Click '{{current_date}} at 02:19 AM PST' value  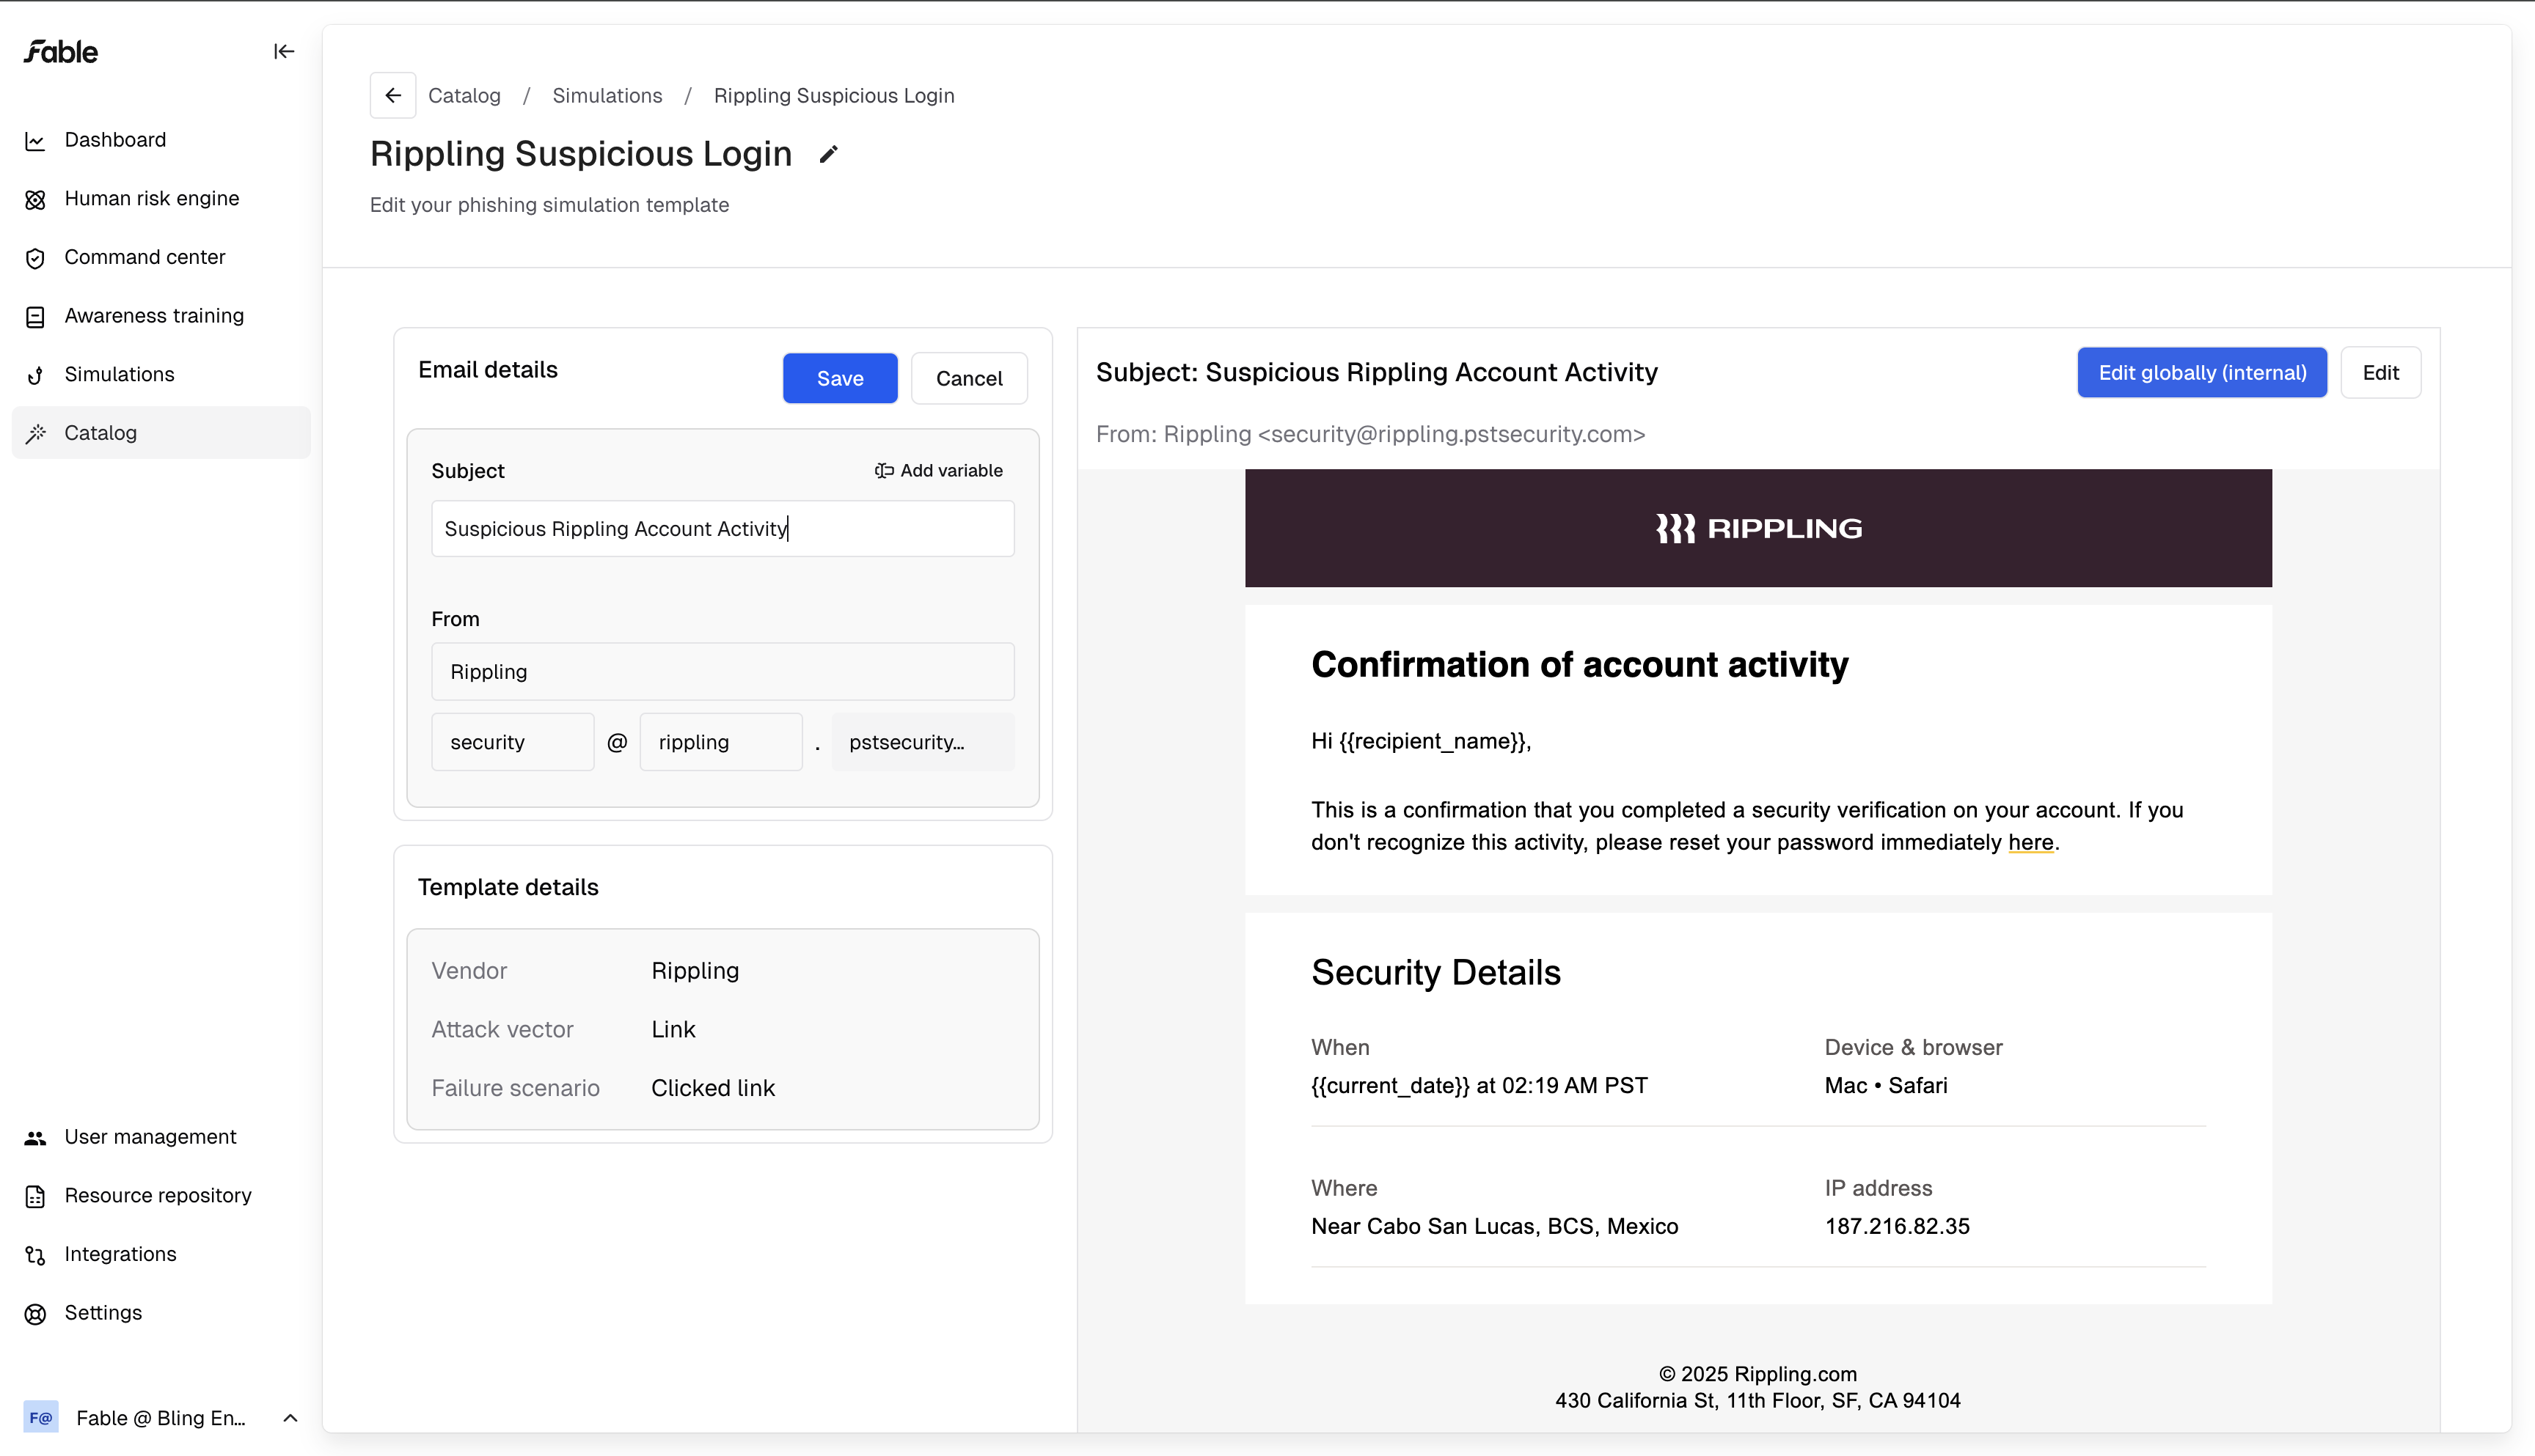click(1479, 1085)
